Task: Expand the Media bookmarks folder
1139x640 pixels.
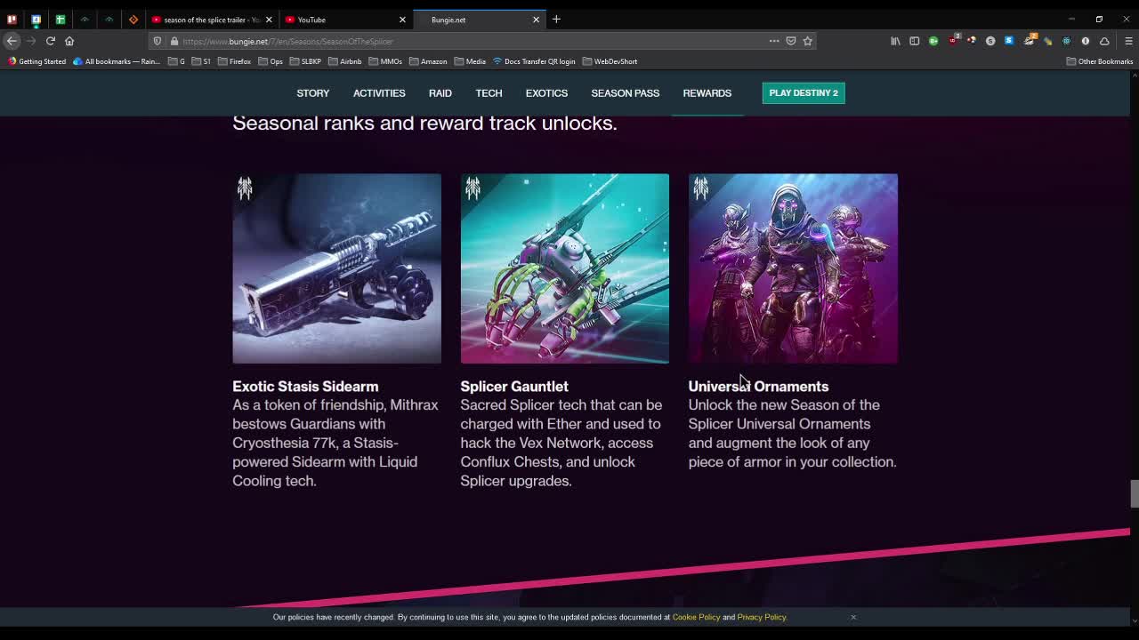Action: click(470, 61)
